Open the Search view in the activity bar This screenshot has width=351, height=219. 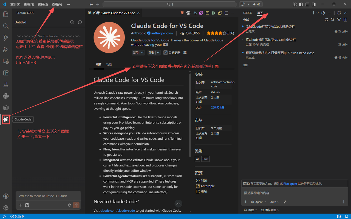(6, 26)
